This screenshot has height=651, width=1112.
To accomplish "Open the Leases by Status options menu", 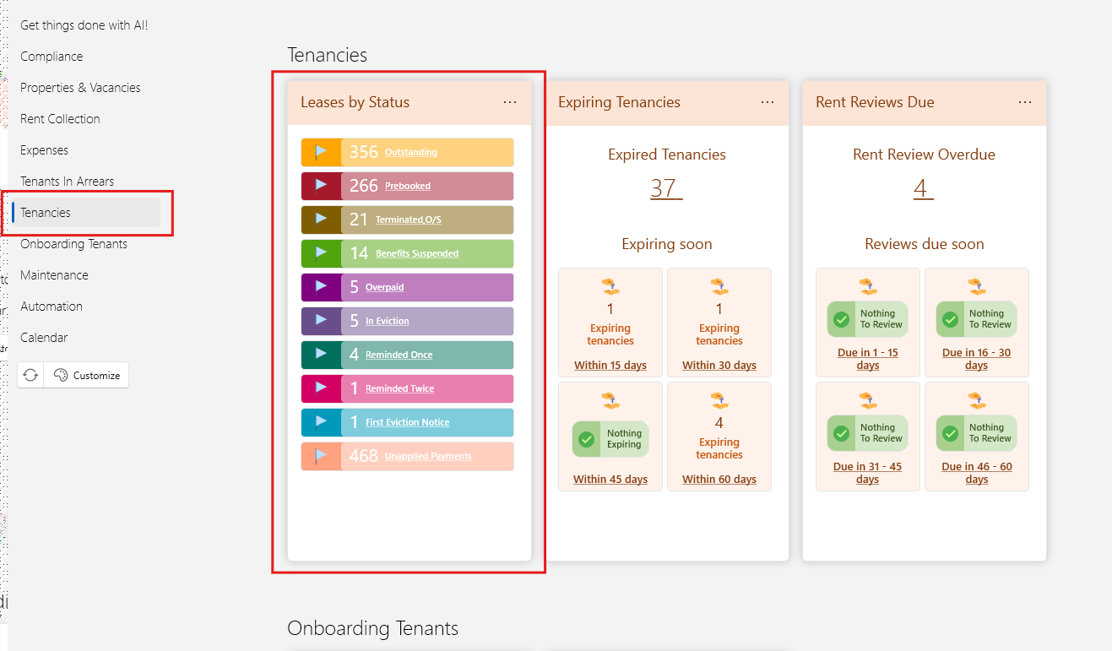I will coord(510,102).
